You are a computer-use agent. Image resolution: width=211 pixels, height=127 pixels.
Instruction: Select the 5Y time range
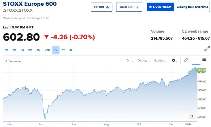pyautogui.click(x=63, y=50)
